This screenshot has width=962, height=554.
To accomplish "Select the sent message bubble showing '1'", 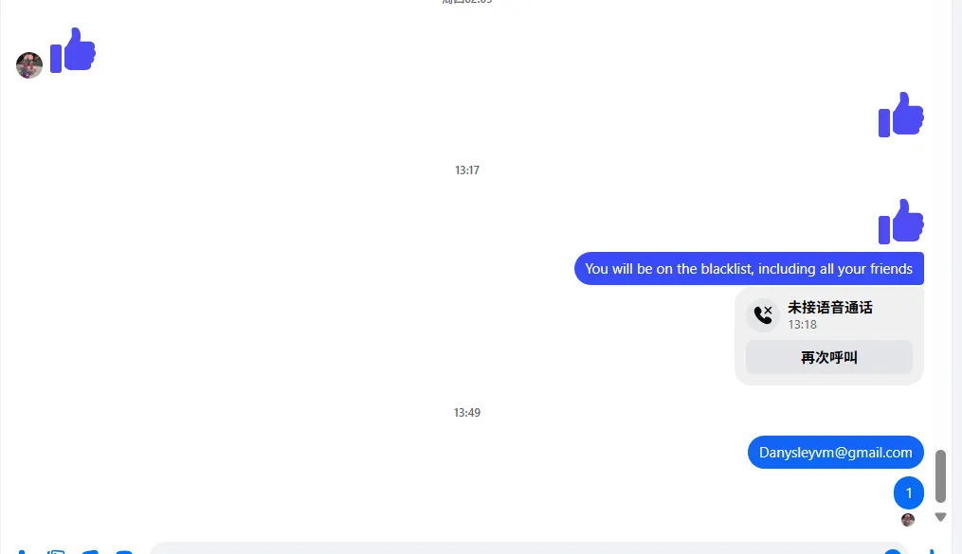I will [909, 492].
